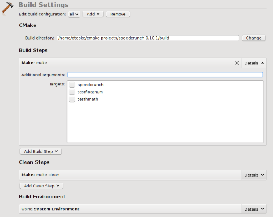The height and width of the screenshot is (217, 273).
Task: Tick the testhmath target checkbox
Action: 72,99
